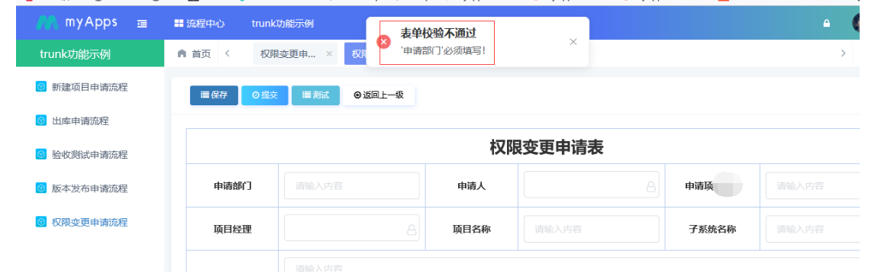Click the back arrow icon on 返回上一级
The width and height of the screenshot is (878, 280).
click(x=357, y=95)
